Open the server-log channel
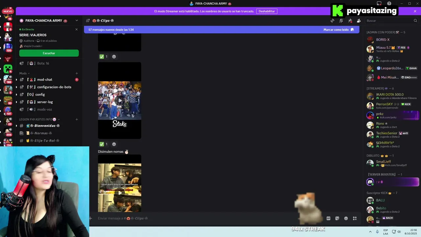 (x=49, y=102)
